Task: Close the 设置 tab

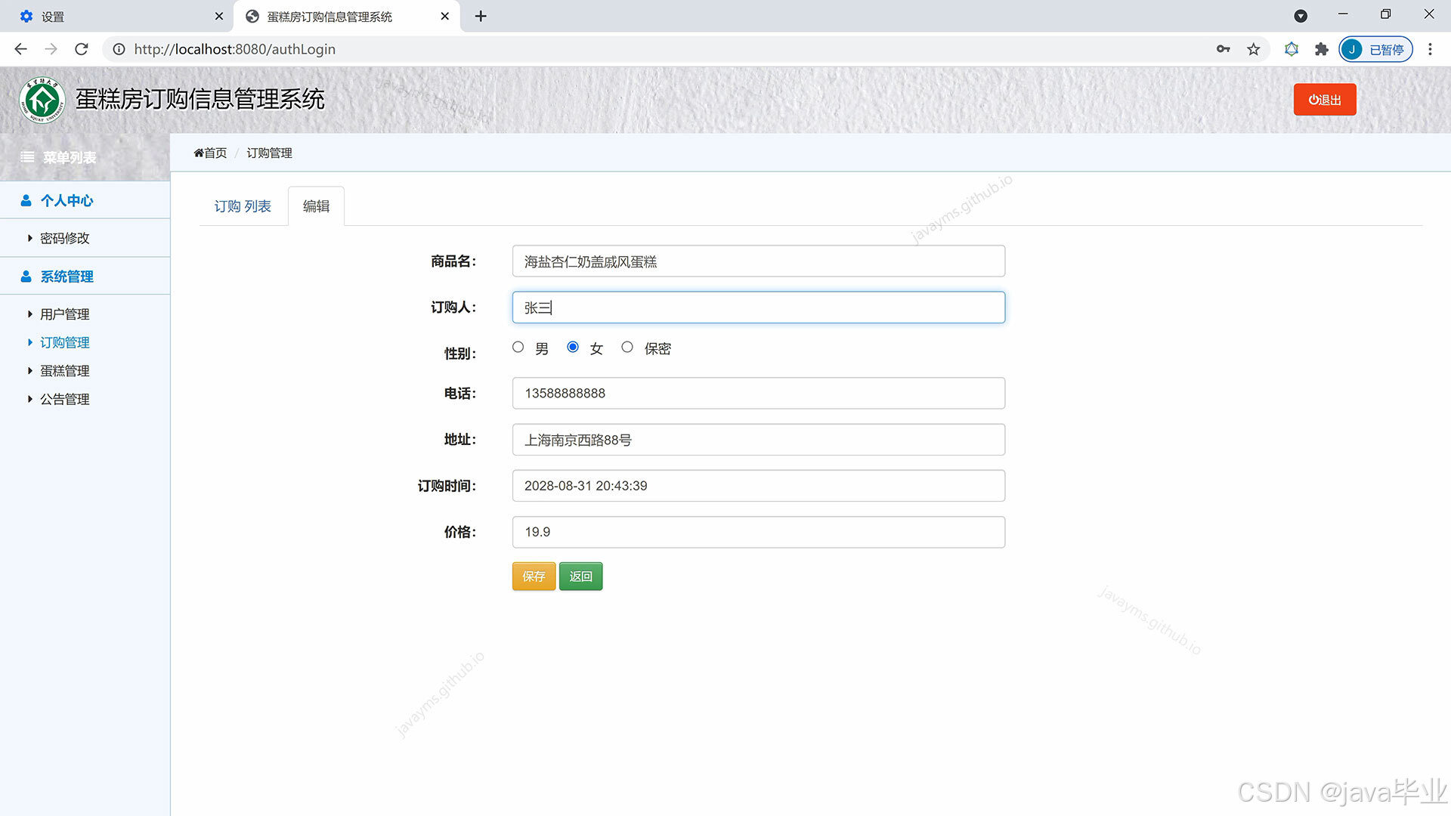Action: pos(219,16)
